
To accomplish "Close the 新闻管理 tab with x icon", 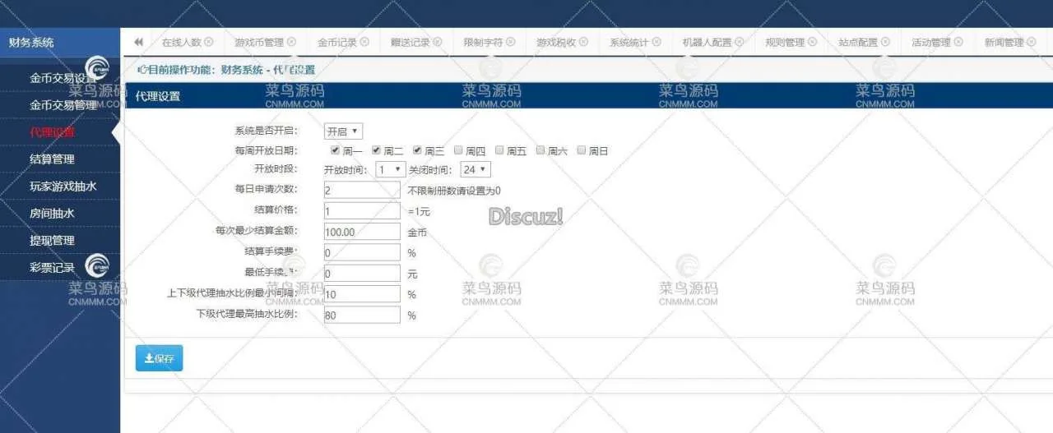I will point(1031,42).
